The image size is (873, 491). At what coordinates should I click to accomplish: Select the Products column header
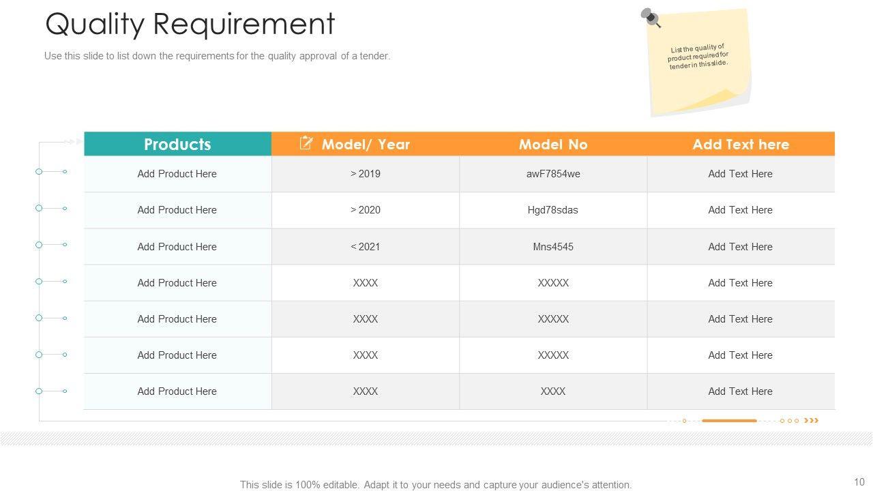(177, 145)
